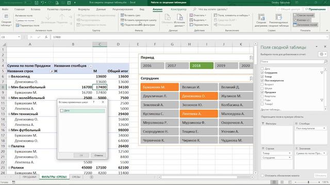Check the Дата field in the fields list
Screen dimensions: 330x185
(262, 68)
